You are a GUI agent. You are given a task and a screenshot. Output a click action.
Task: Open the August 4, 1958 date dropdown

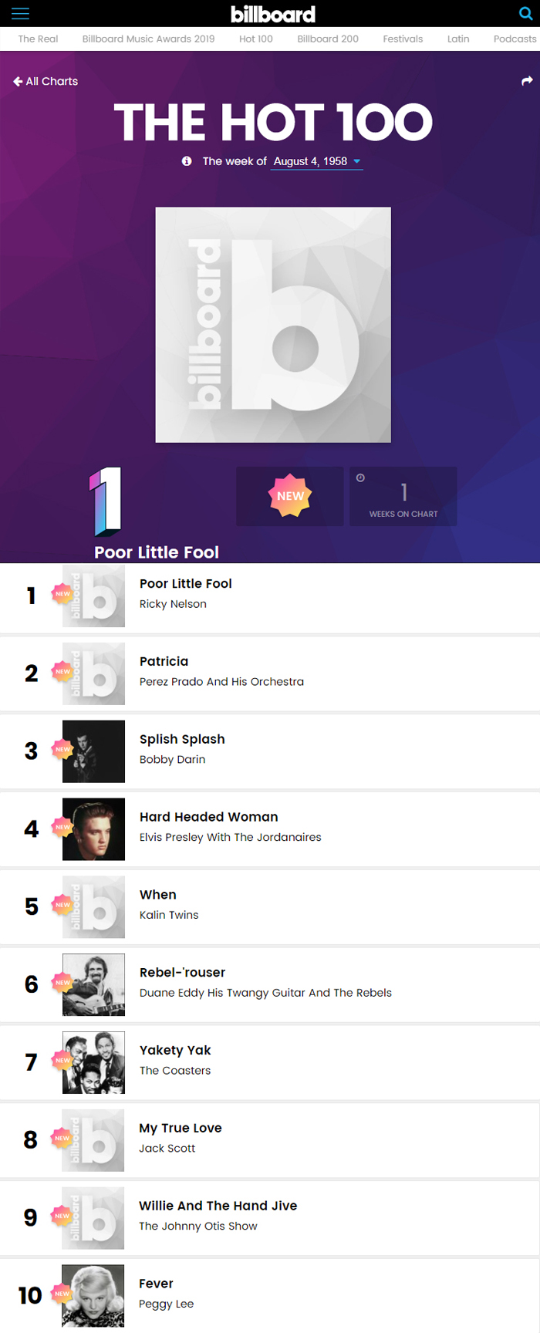(x=316, y=161)
